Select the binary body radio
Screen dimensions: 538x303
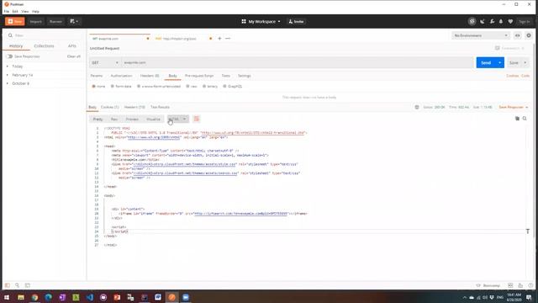[204, 86]
